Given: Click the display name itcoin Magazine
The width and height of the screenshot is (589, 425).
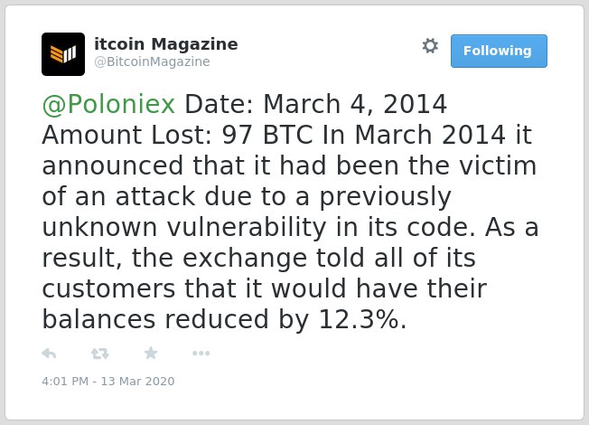Looking at the screenshot, I should point(165,44).
